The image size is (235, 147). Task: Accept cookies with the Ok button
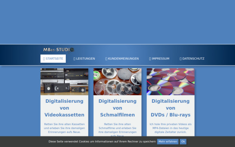183,142
